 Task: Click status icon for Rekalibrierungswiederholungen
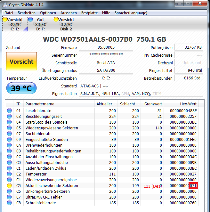pos(9,151)
